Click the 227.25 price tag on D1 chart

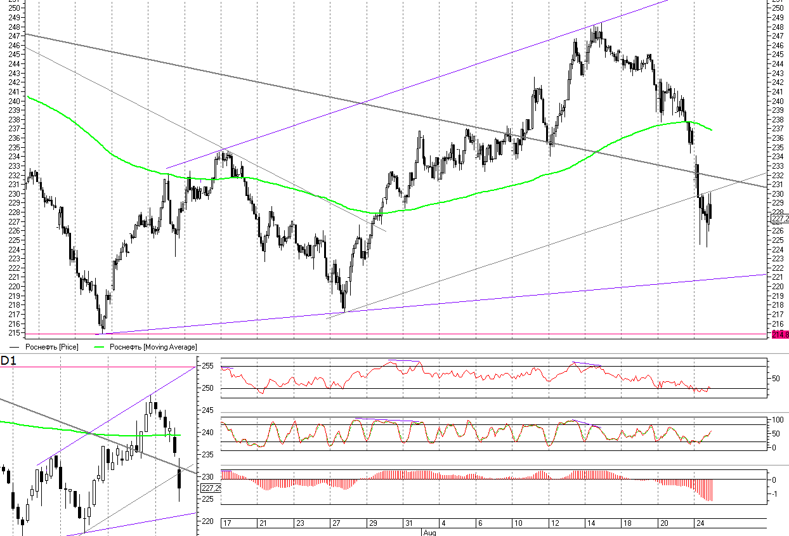click(x=209, y=488)
